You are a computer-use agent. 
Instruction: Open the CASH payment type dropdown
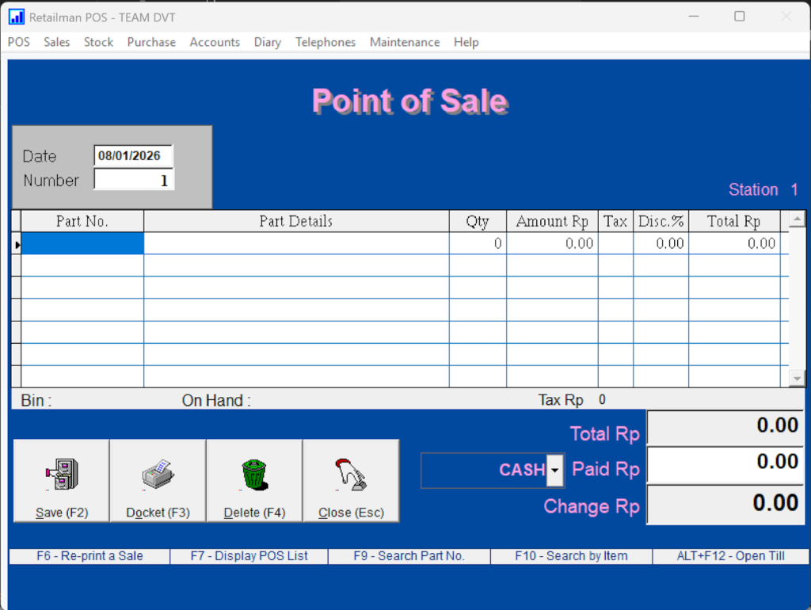[x=555, y=471]
